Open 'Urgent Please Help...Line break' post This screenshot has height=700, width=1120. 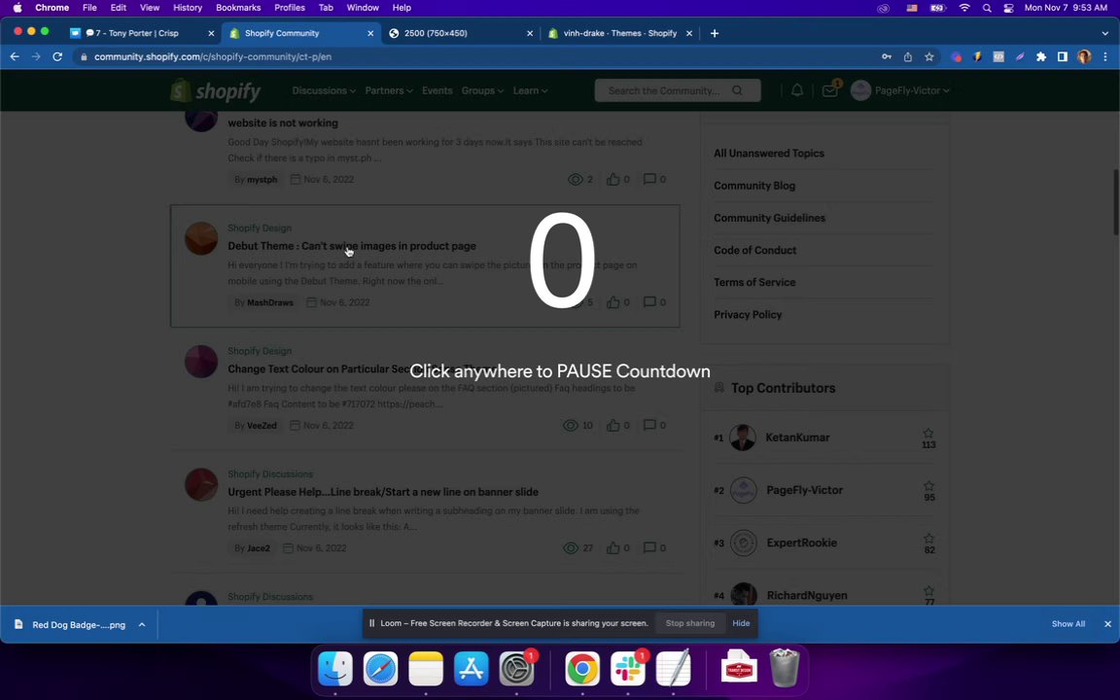(383, 491)
